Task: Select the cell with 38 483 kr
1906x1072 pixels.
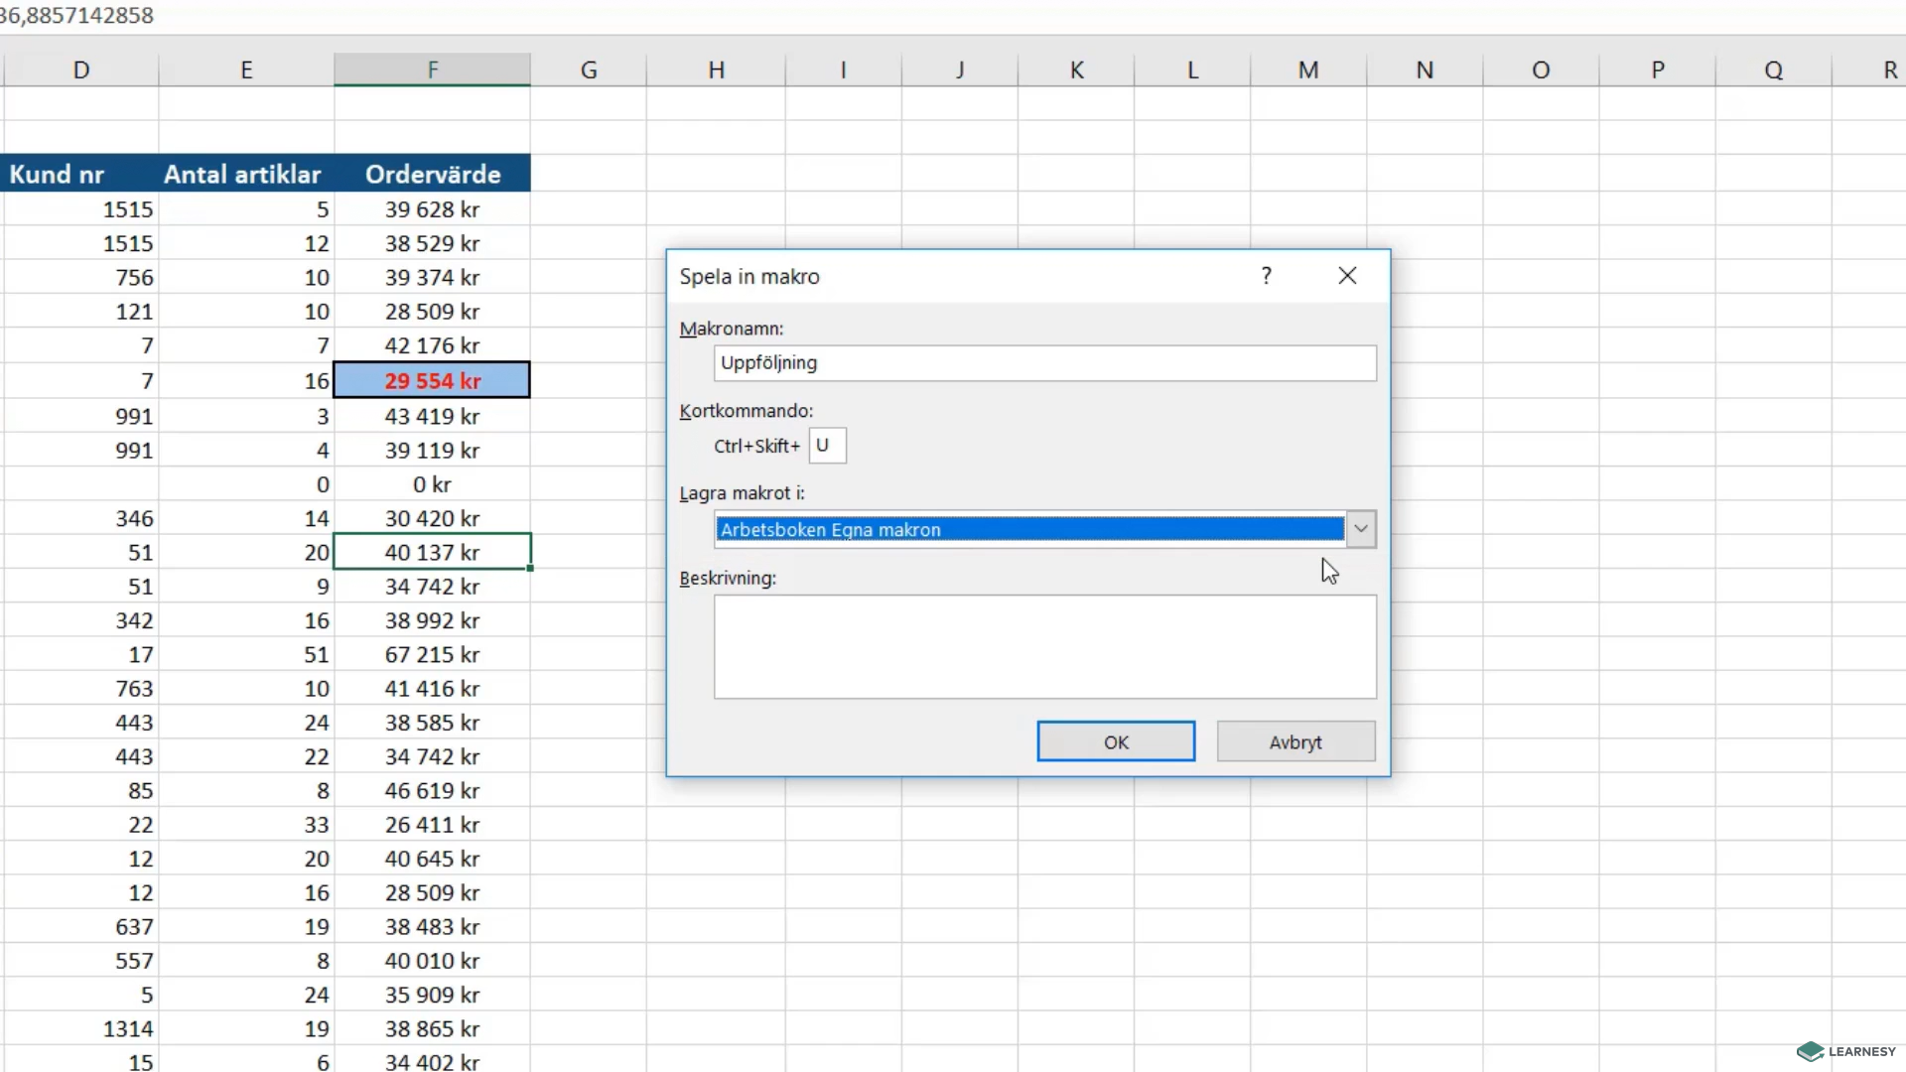Action: (x=432, y=926)
